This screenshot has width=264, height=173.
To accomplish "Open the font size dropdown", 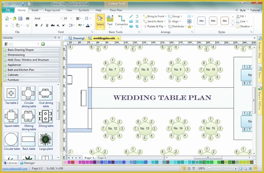I will tap(71, 18).
